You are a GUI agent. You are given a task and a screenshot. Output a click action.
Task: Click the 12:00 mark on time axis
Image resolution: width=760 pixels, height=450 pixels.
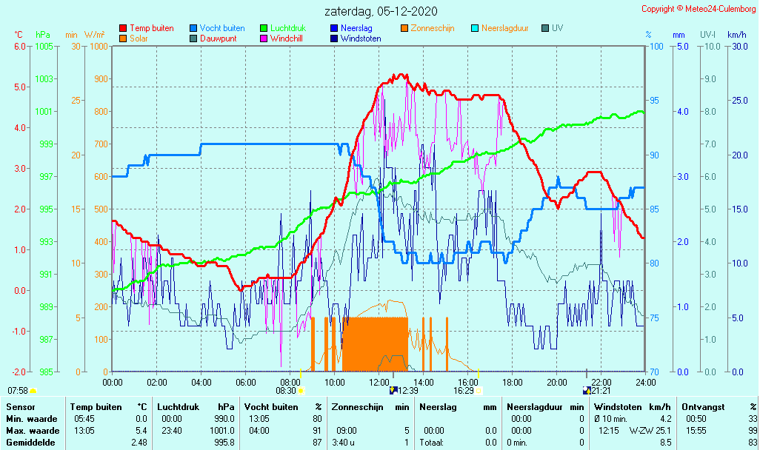(379, 382)
